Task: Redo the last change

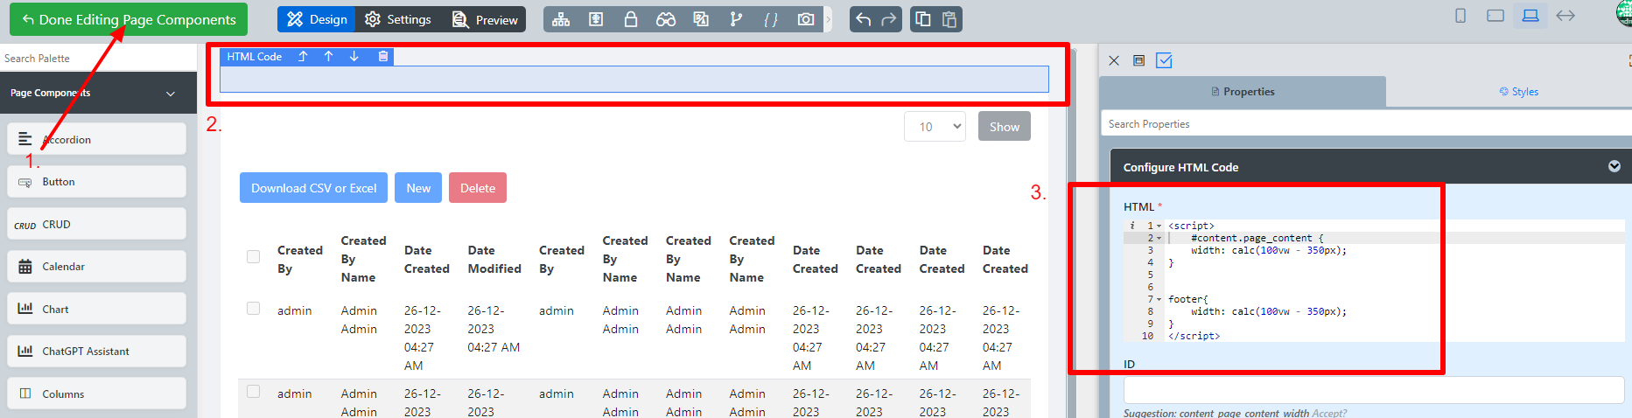Action: pyautogui.click(x=889, y=19)
